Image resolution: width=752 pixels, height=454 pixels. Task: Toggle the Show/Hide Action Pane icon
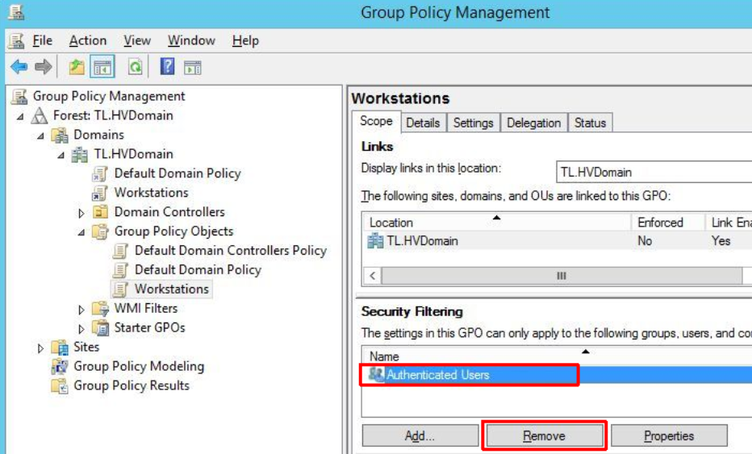tap(192, 67)
